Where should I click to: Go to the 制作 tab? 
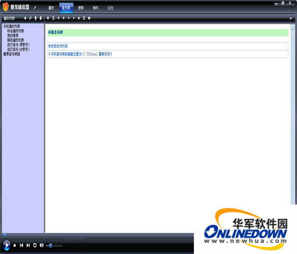(95, 8)
